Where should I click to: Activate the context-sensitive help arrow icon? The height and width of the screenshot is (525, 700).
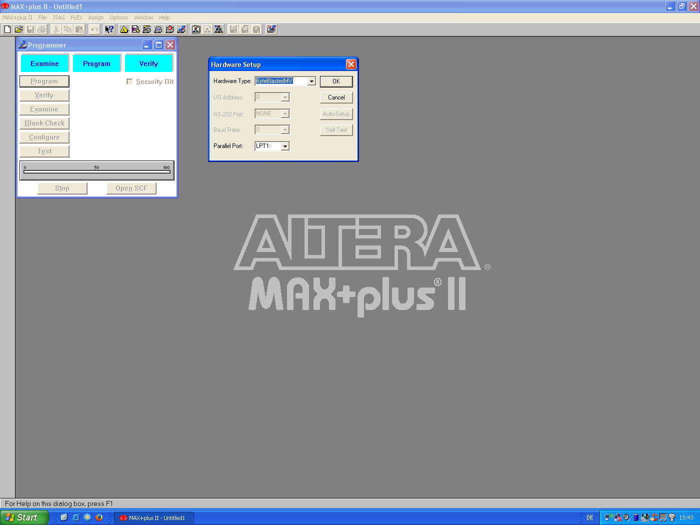pos(109,29)
